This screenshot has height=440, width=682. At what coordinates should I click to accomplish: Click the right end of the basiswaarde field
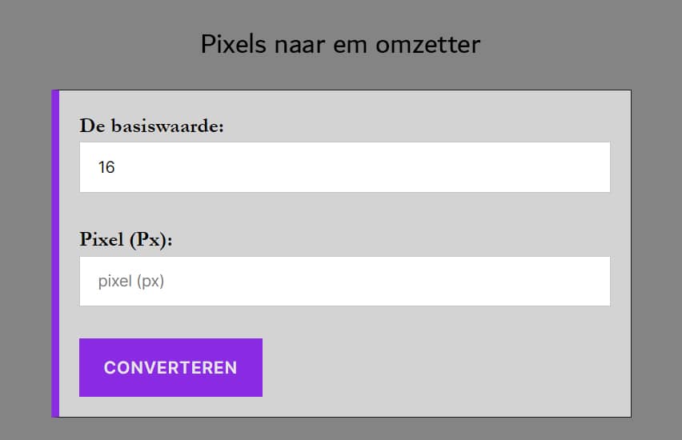tap(592, 167)
